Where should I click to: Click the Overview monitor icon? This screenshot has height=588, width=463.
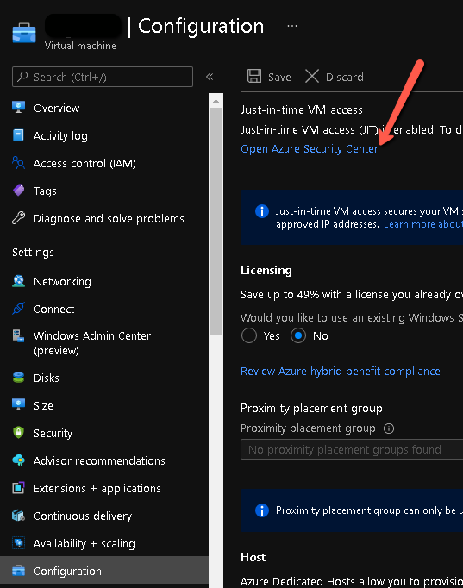click(x=18, y=108)
